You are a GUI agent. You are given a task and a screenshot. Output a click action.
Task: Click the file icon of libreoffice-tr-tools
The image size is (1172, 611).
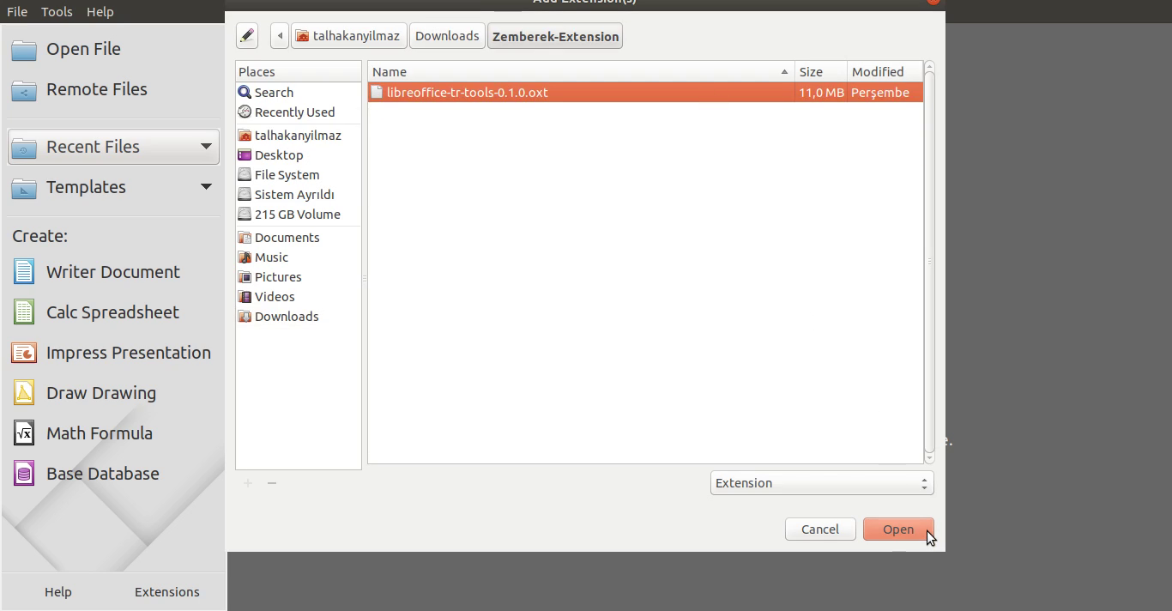point(377,92)
